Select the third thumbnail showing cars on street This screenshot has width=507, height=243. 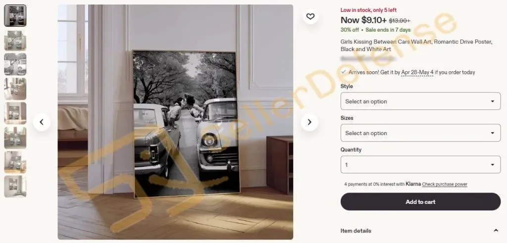pyautogui.click(x=15, y=64)
